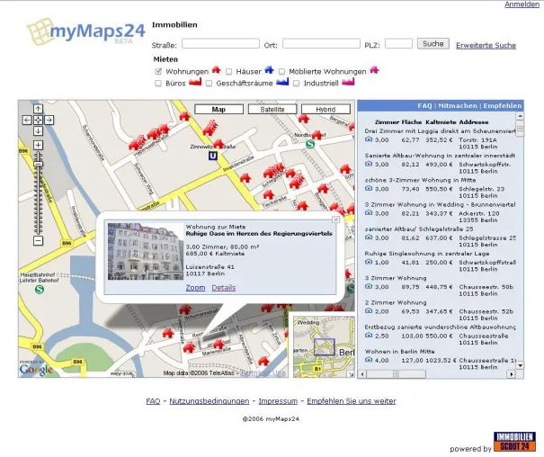Click the Anmelden link
The image size is (544, 457).
pos(522,4)
